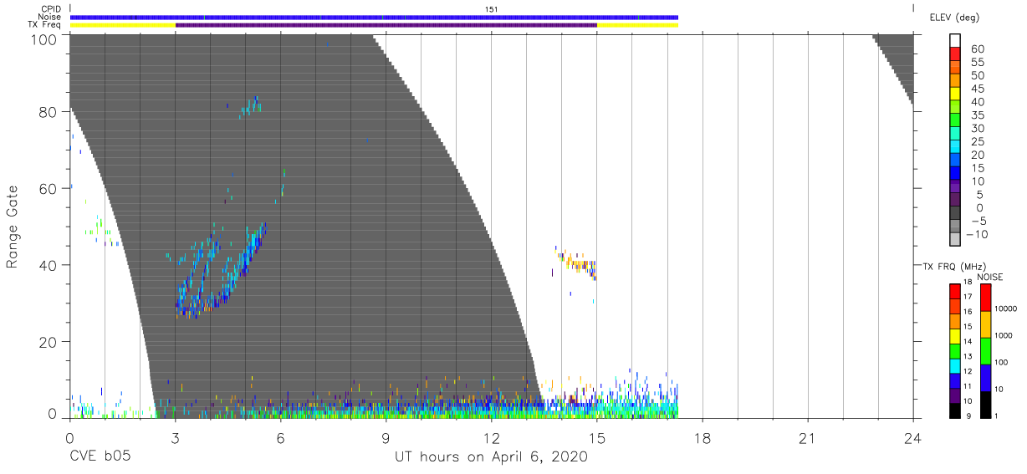Image resolution: width=1027 pixels, height=474 pixels.
Task: Click the yellow 40–45 segment of ELEV colorbar
Action: 955,94
